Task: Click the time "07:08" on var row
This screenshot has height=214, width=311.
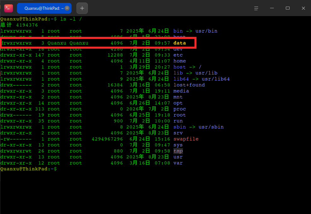Action: click(x=162, y=163)
